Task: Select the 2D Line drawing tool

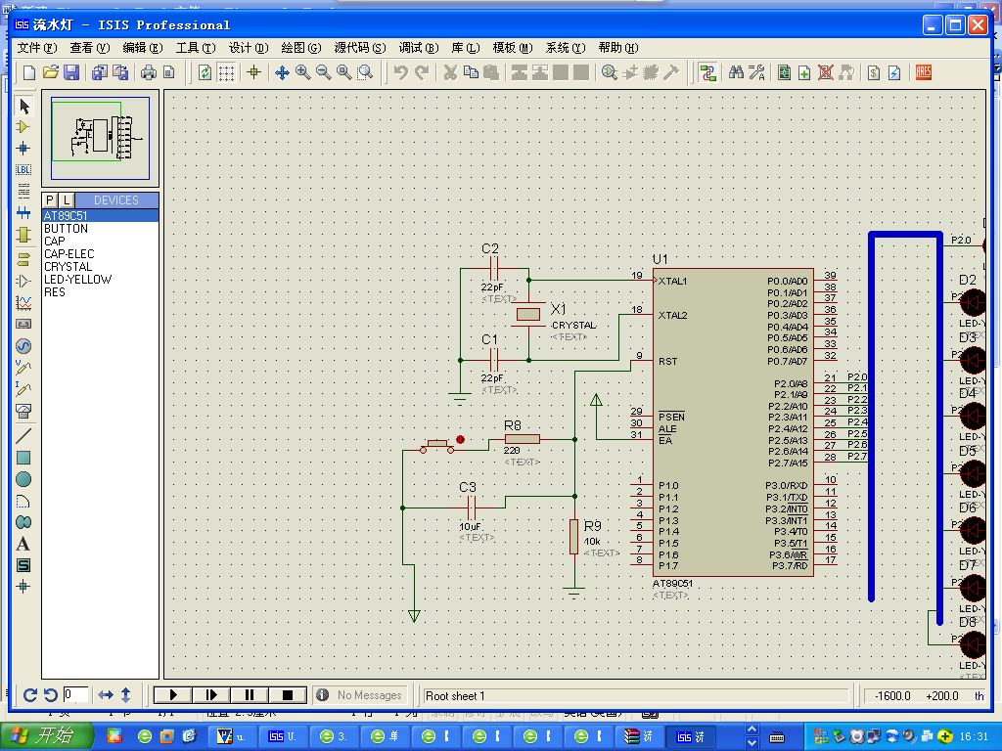Action: click(23, 435)
